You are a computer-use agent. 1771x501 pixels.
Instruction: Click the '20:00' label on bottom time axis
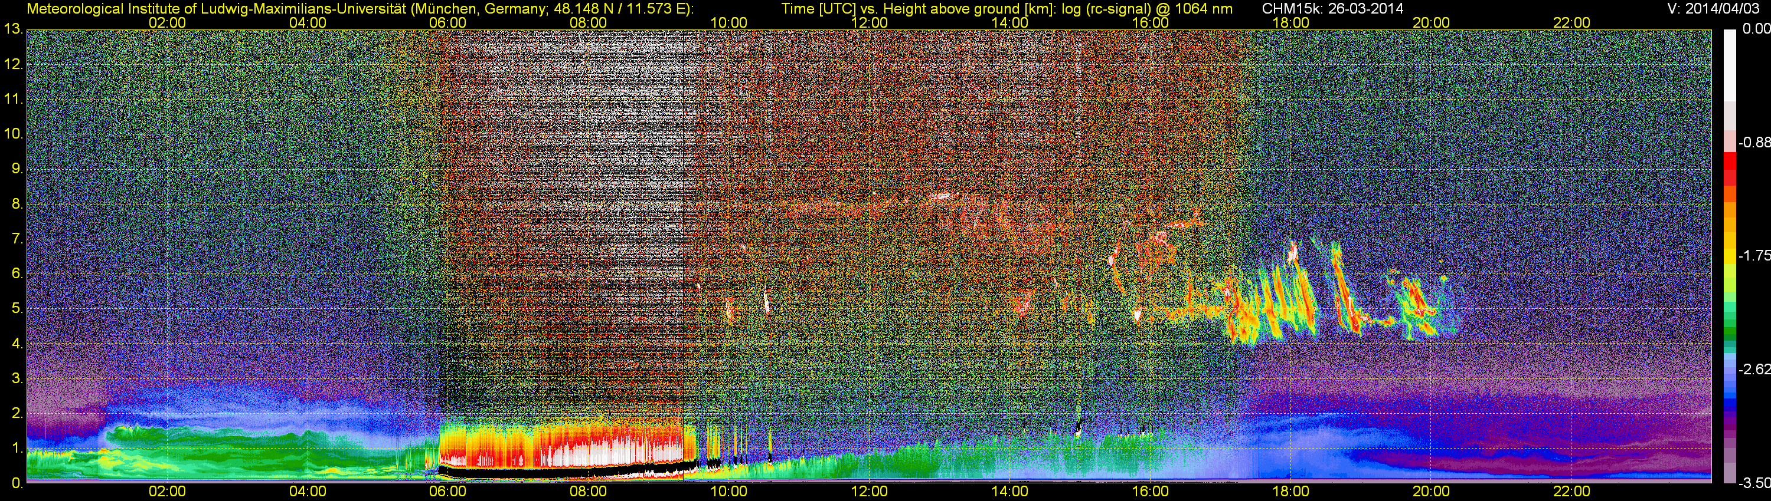click(1432, 492)
